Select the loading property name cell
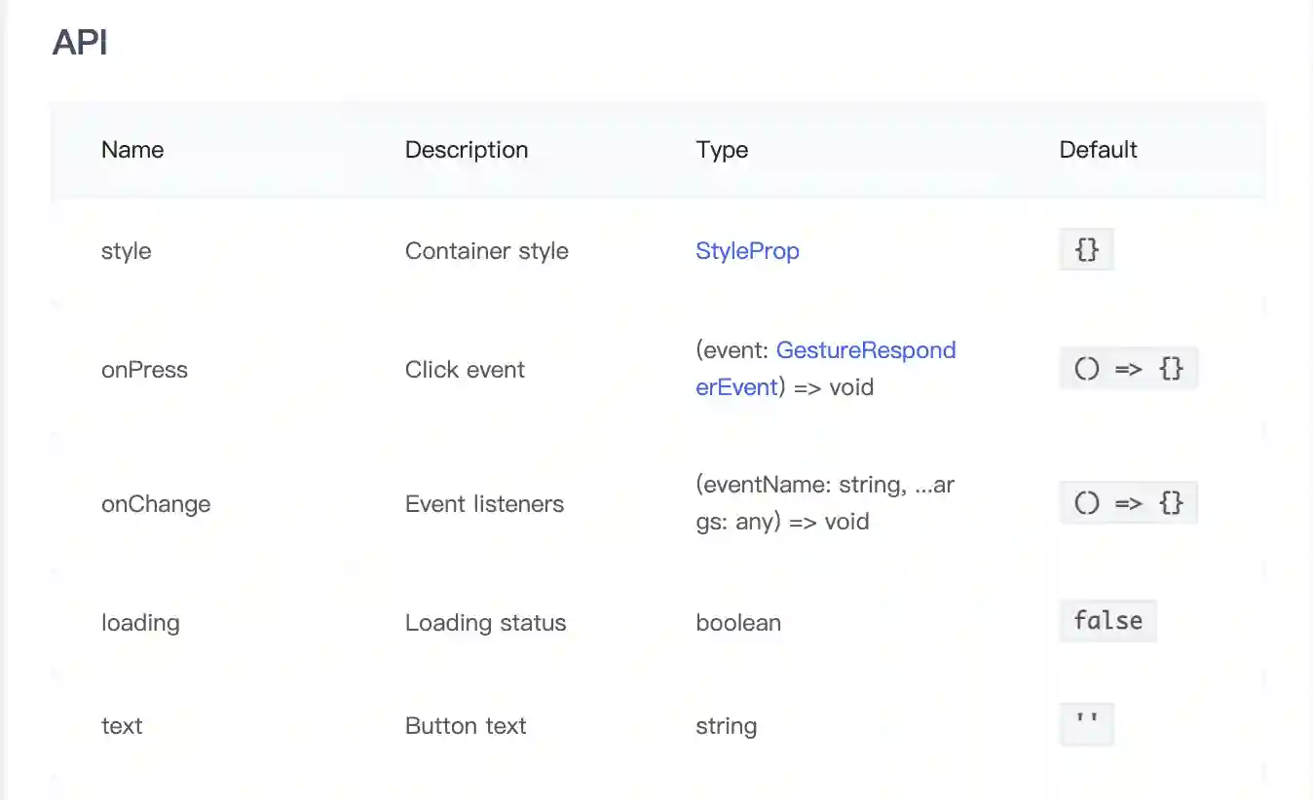This screenshot has width=1313, height=800. pyautogui.click(x=140, y=623)
